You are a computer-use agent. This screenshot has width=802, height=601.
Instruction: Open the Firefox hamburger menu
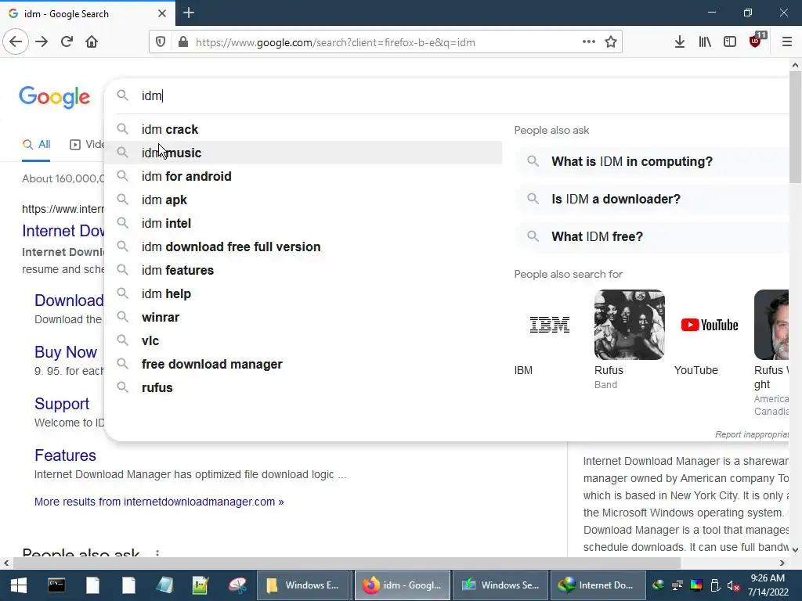pos(786,42)
